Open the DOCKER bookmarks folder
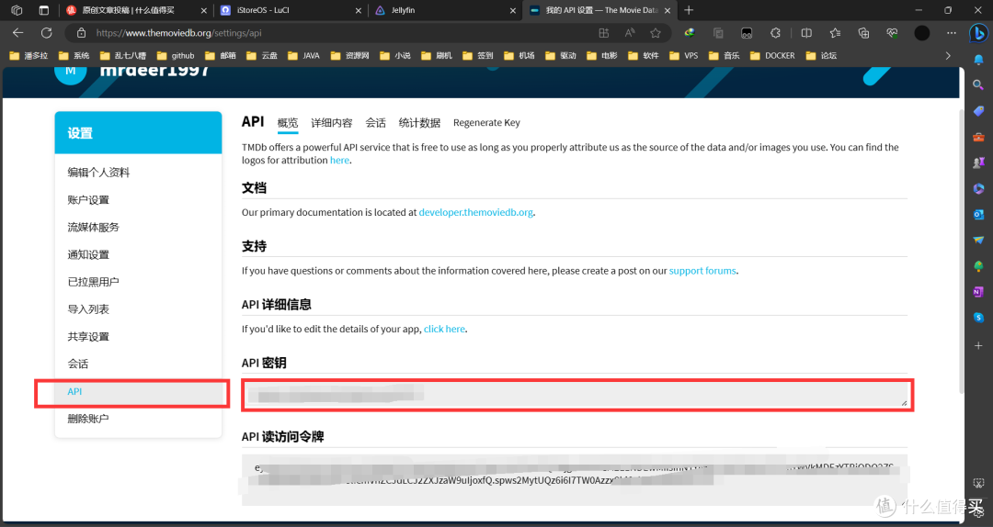993x527 pixels. pos(772,56)
